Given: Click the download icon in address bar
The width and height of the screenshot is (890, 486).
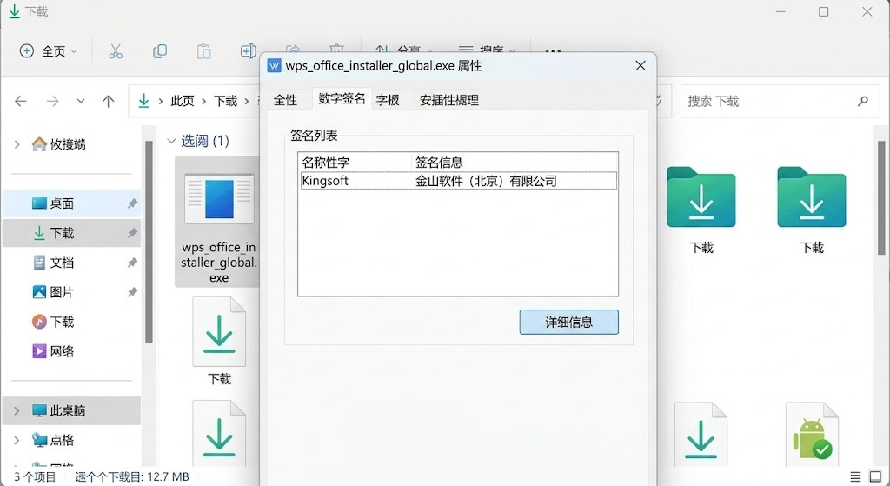Looking at the screenshot, I should [144, 101].
